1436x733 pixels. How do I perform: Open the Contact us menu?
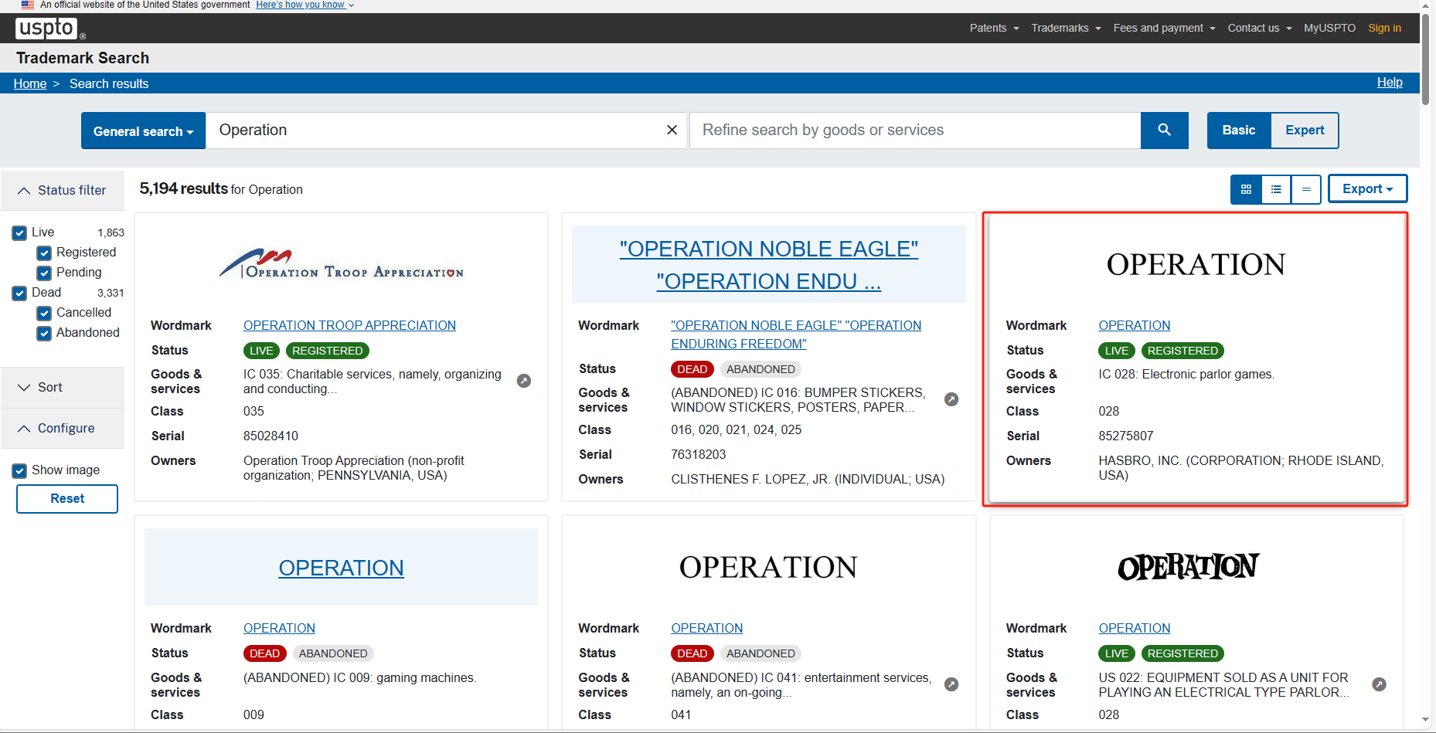point(1259,28)
